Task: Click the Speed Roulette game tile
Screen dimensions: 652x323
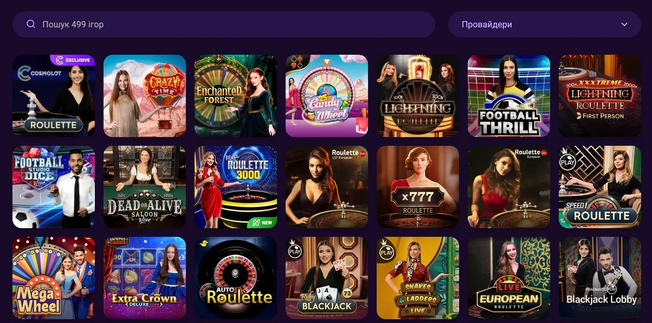Action: (x=599, y=187)
